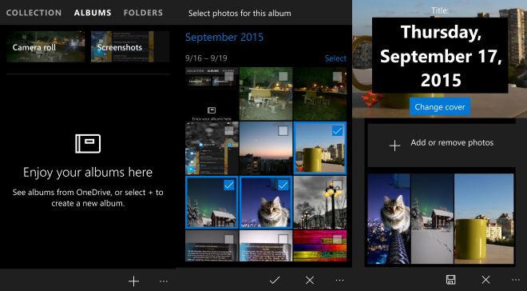Check the dark night park photo checkbox

337,77
